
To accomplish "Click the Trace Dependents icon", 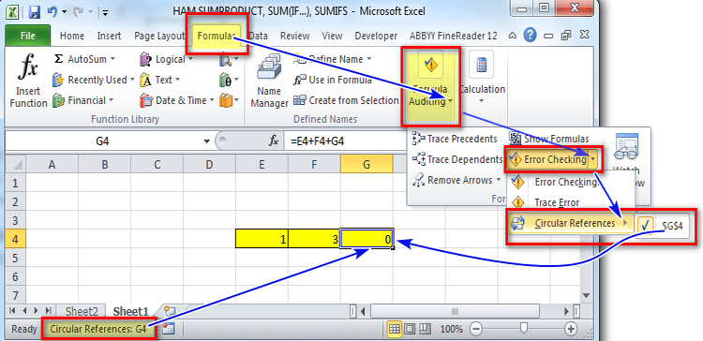I will [x=418, y=159].
